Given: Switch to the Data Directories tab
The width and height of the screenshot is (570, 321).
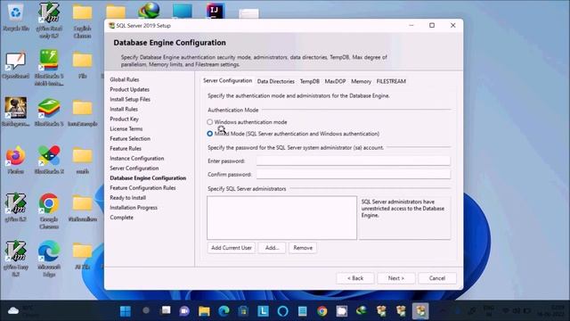Looking at the screenshot, I should click(276, 81).
